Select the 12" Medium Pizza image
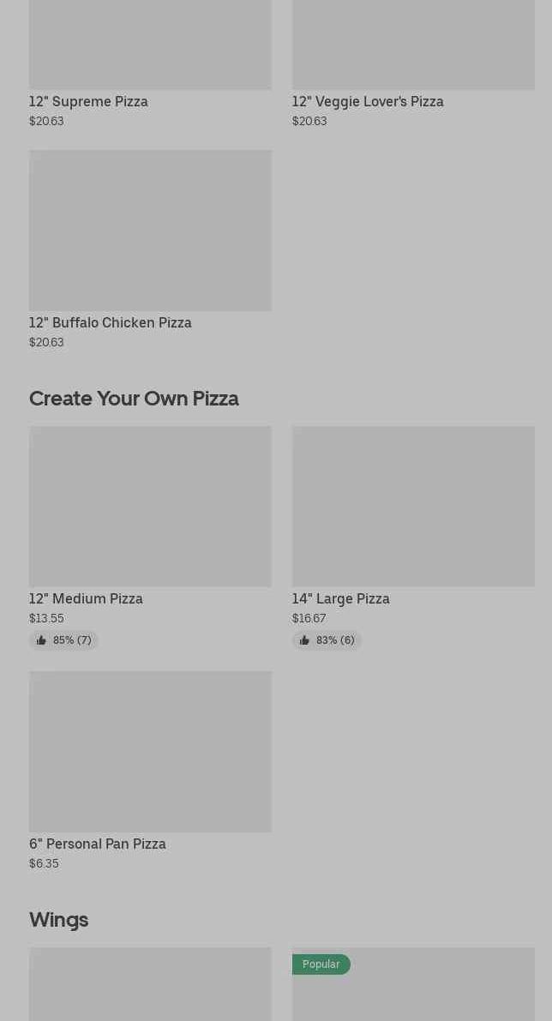552x1021 pixels. [x=150, y=506]
